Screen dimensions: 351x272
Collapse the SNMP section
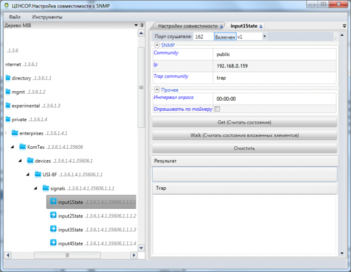[157, 45]
